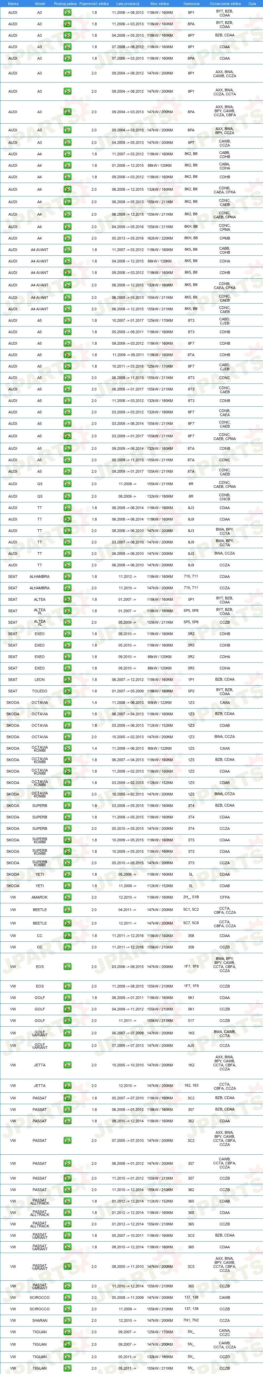Select the 'SHARAN' model cell

[39, 1321]
